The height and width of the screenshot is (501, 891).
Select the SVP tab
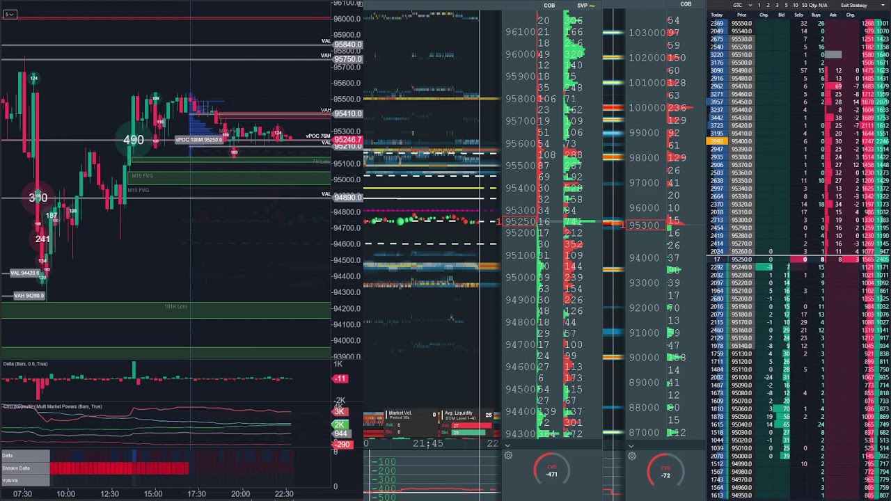point(583,6)
